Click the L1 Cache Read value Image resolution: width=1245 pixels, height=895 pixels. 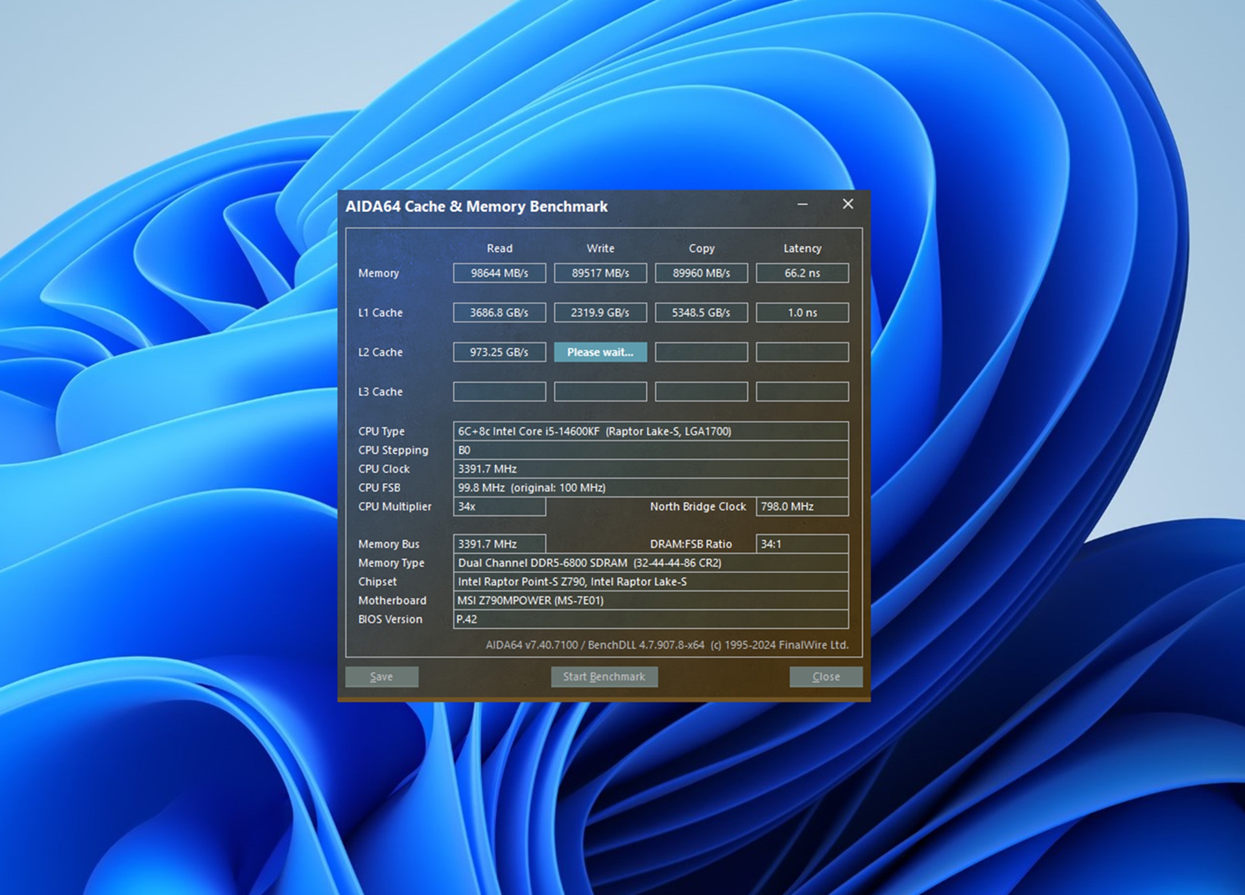pos(499,312)
